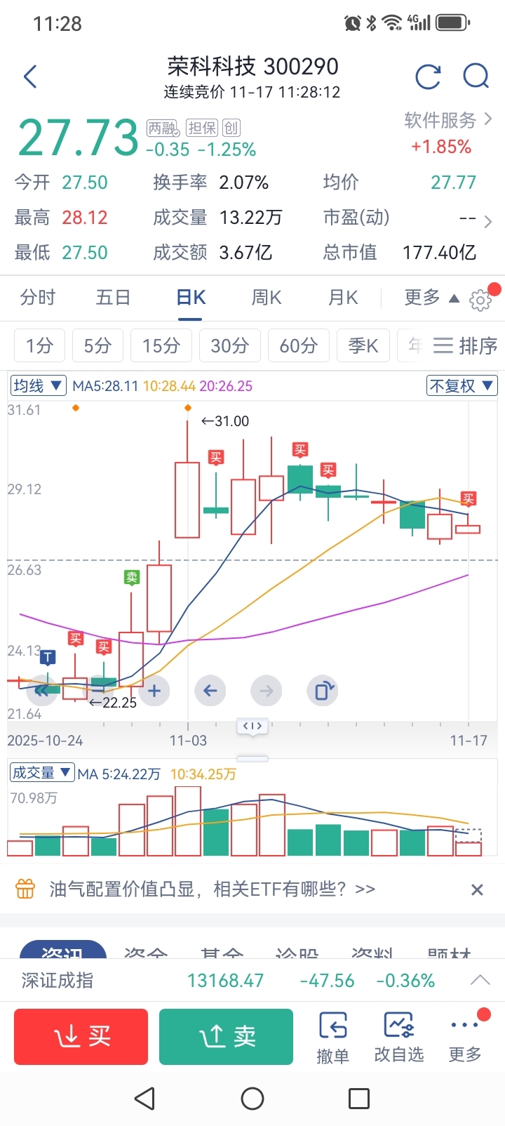
Task: Move chart left with arrow icon
Action: [210, 691]
